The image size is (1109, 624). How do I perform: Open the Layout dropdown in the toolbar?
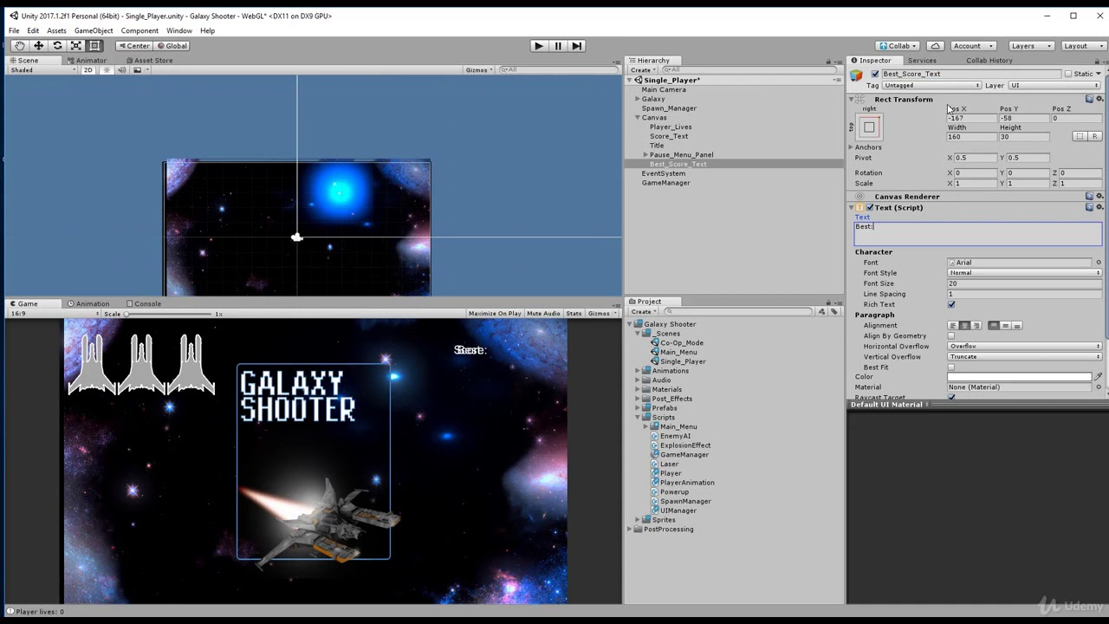pyautogui.click(x=1082, y=46)
